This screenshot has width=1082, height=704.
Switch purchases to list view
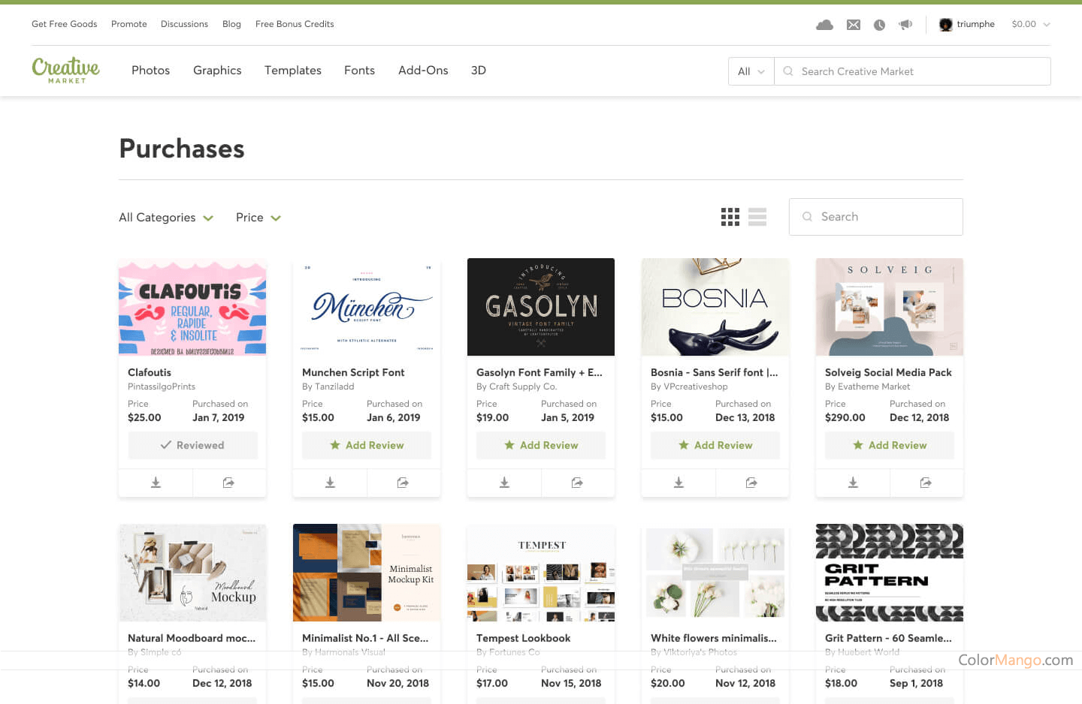(757, 217)
